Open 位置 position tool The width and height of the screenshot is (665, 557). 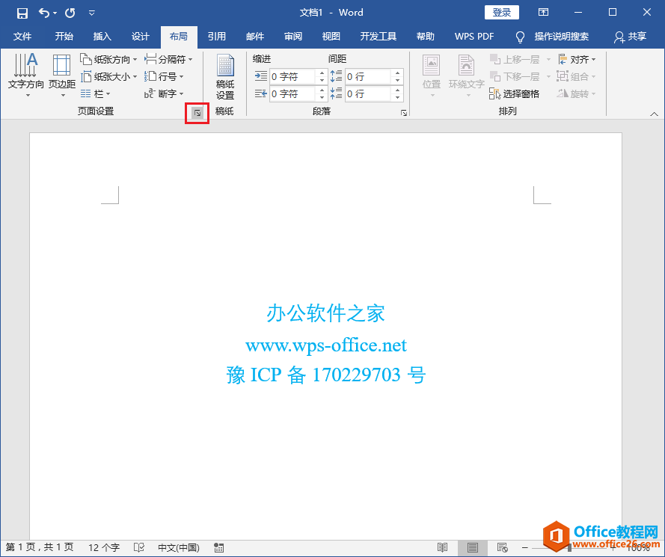click(432, 76)
